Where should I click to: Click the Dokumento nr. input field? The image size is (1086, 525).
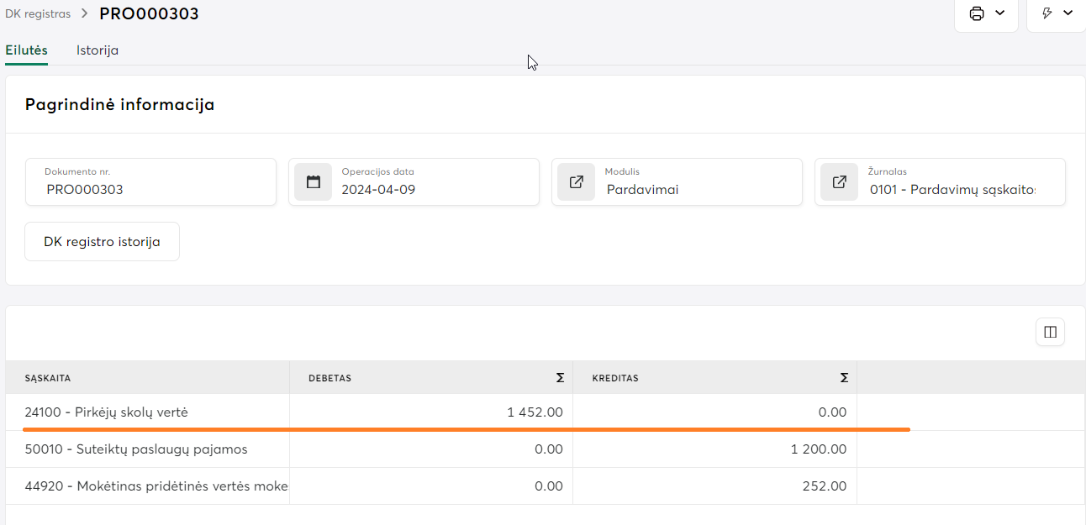coord(151,190)
